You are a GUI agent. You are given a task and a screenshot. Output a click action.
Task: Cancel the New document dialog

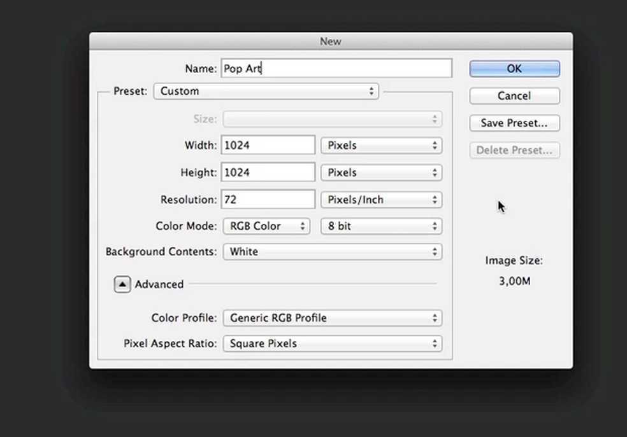tap(514, 96)
